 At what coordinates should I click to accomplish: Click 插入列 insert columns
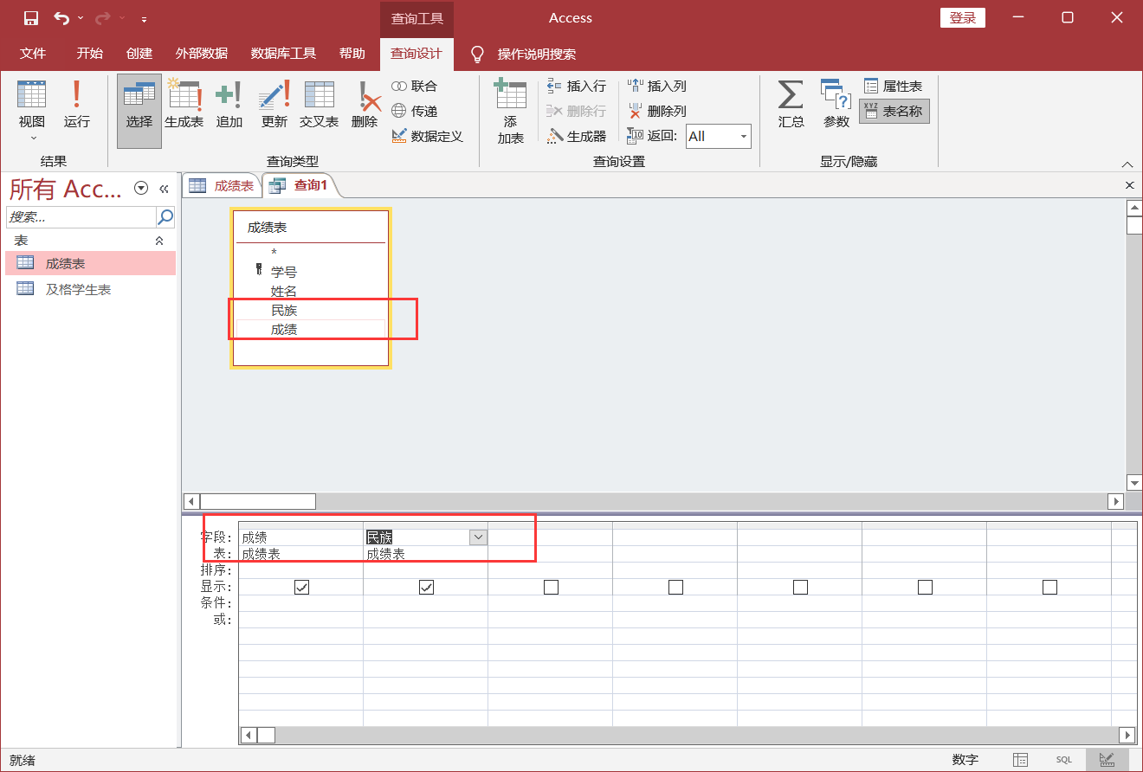[x=657, y=87]
